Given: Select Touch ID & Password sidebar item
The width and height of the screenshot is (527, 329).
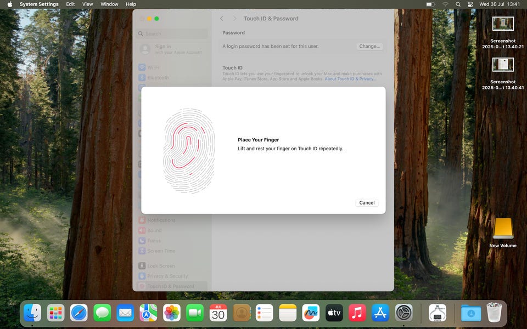Looking at the screenshot, I should tap(172, 286).
